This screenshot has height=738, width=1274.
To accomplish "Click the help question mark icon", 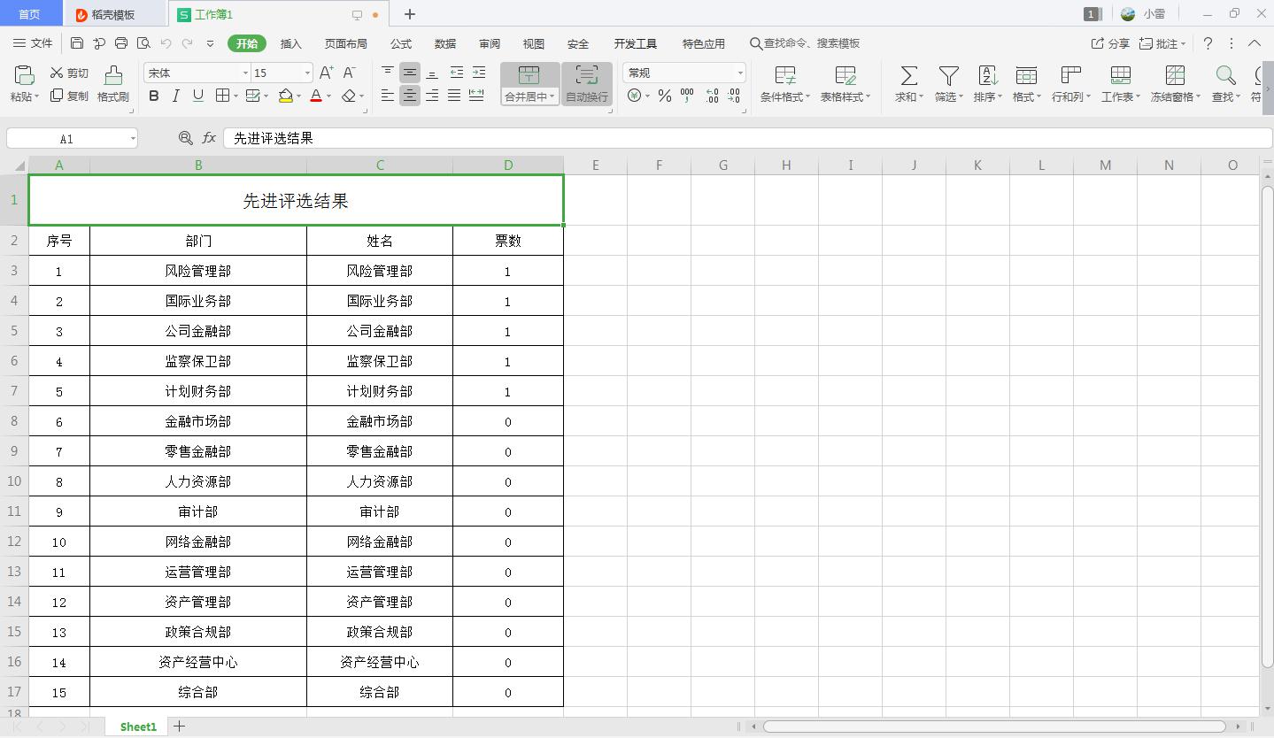I will click(x=1208, y=43).
